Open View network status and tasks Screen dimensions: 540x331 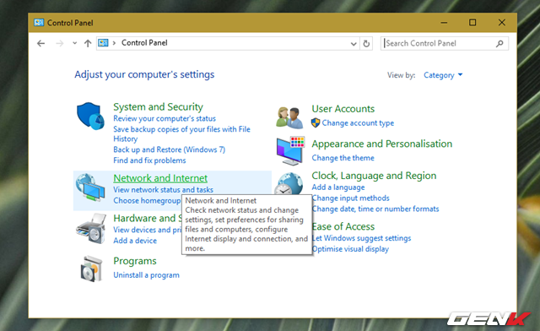163,190
